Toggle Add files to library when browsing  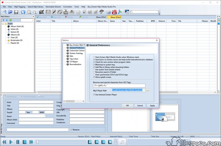tap(94, 67)
